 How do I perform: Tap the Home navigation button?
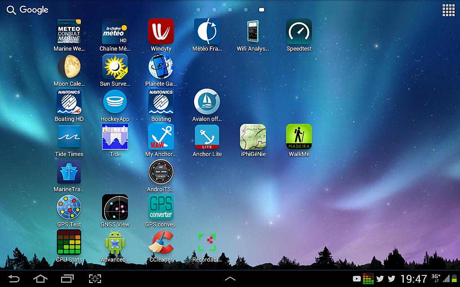click(40, 278)
